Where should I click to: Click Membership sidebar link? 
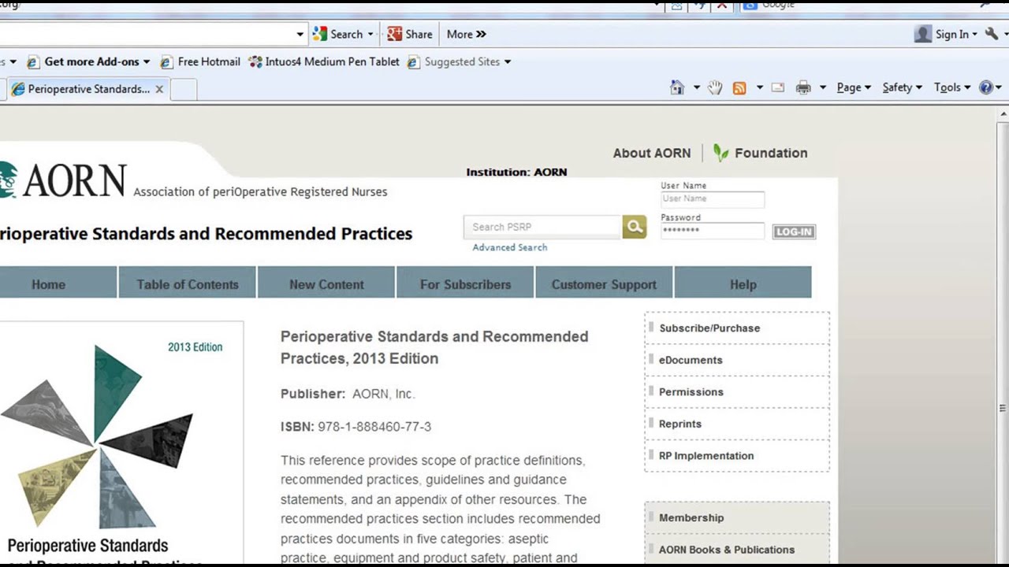(691, 517)
